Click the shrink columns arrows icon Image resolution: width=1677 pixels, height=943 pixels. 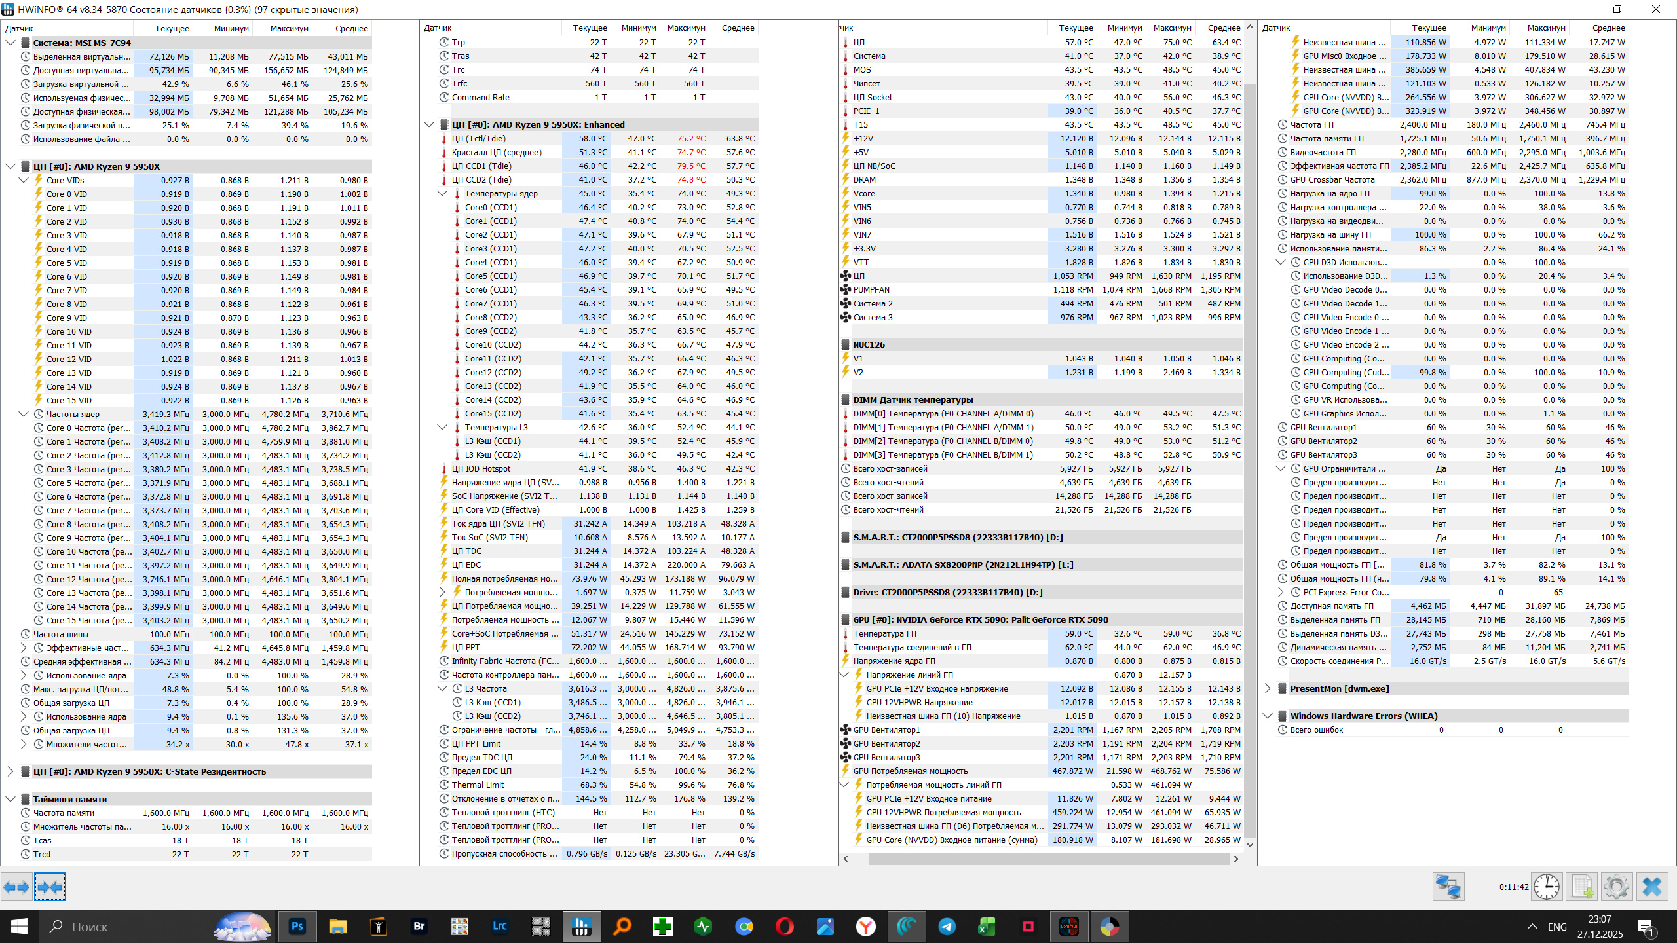click(50, 887)
